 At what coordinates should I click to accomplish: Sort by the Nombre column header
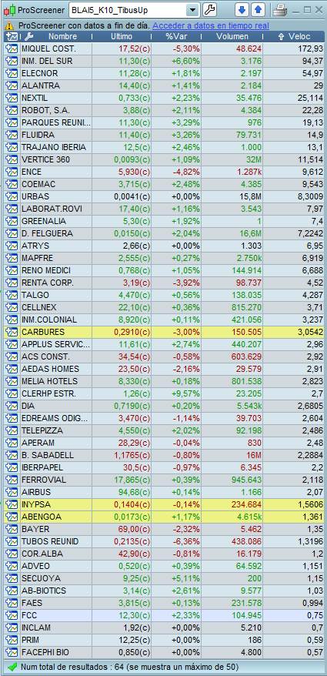pos(62,37)
